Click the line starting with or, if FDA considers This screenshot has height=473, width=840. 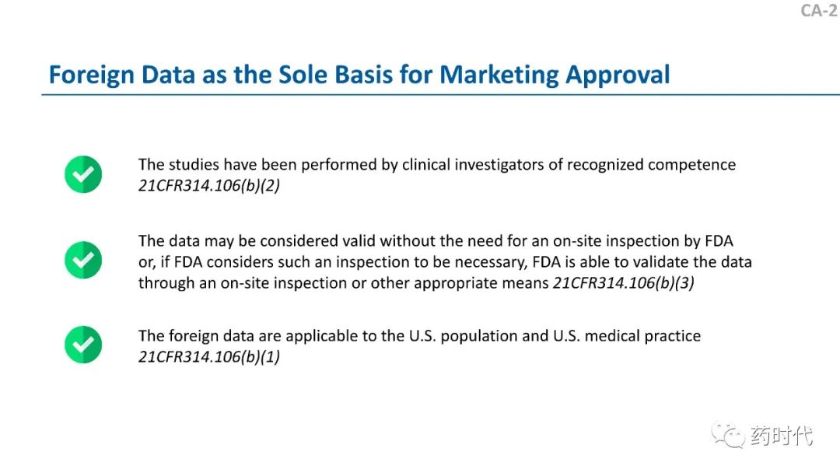pos(445,262)
